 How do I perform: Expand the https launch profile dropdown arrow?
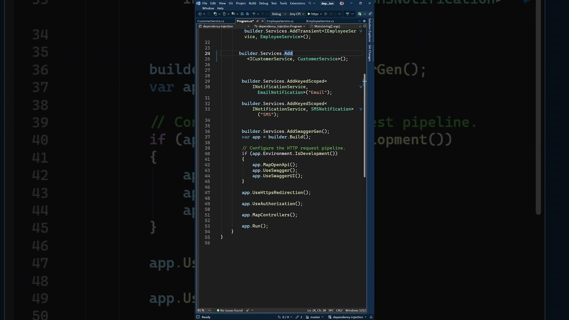coord(321,14)
